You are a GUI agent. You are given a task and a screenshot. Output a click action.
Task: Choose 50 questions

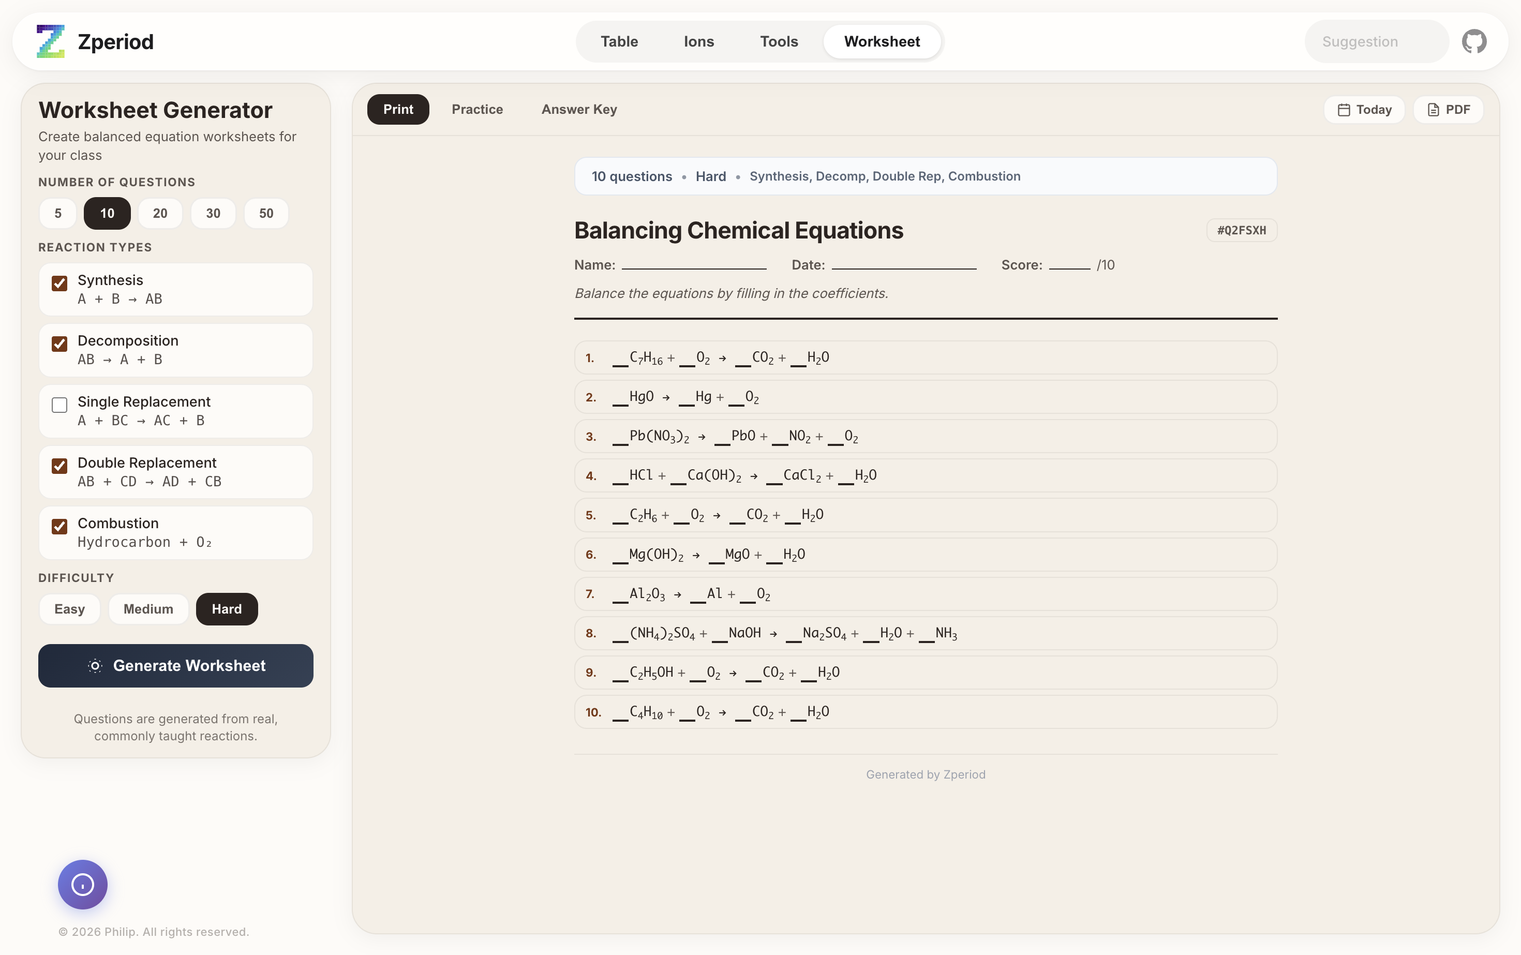pos(265,213)
